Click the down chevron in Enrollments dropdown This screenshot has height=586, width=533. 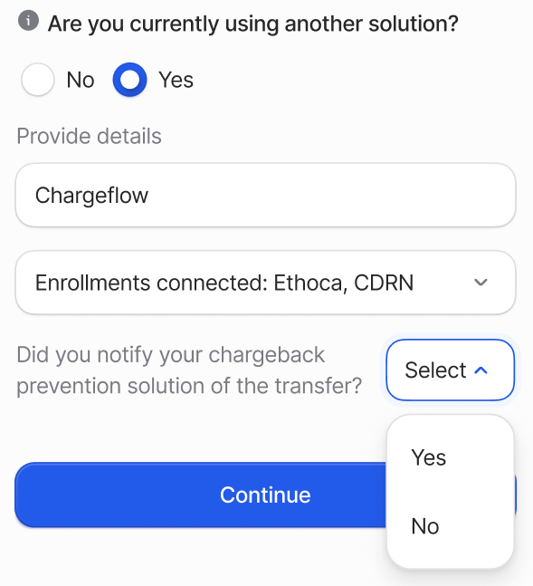481,283
